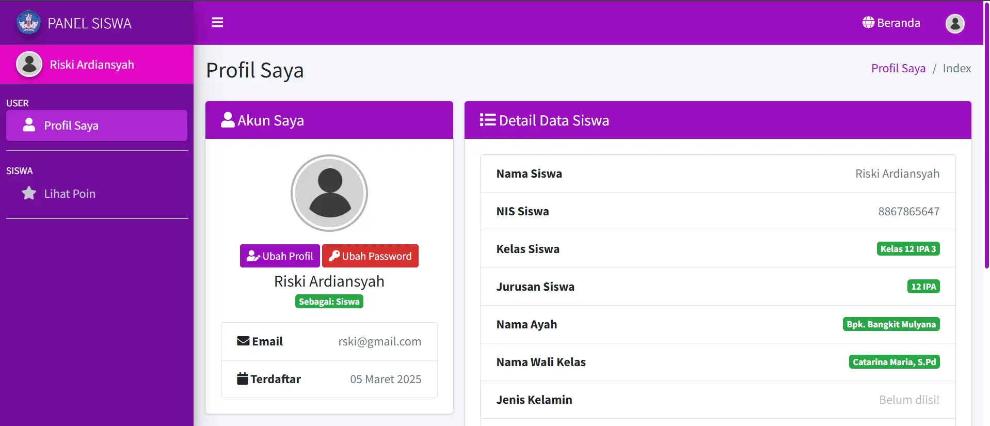Click the email rski@gmail.com
The height and width of the screenshot is (426, 990).
(379, 341)
